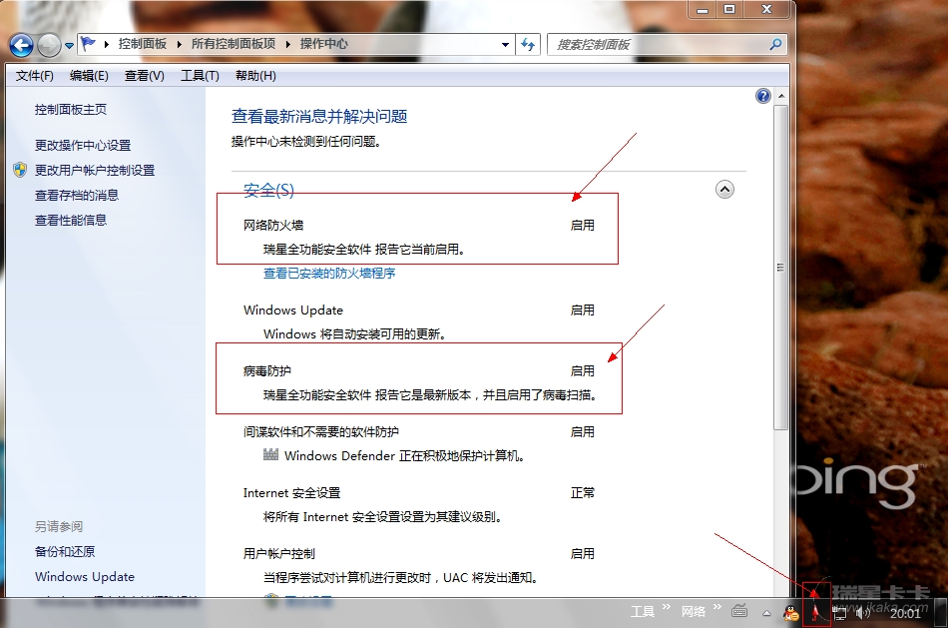Minimize the Action Center window
The width and height of the screenshot is (948, 628).
tap(702, 9)
